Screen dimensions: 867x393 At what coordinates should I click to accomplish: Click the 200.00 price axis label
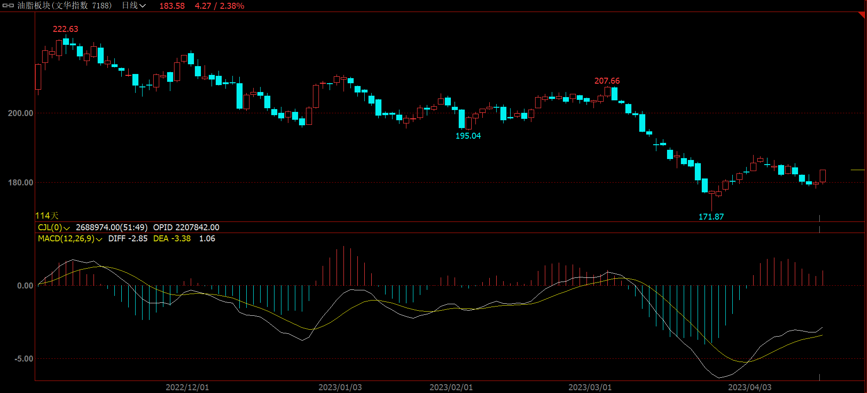tap(20, 113)
